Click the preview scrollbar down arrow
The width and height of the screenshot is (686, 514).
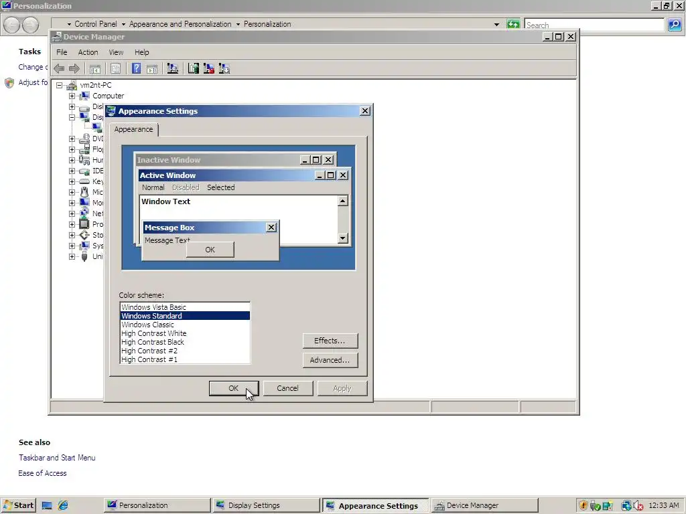tap(343, 238)
